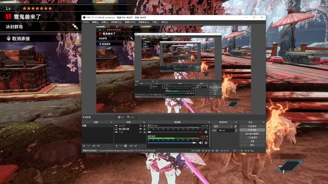Move the source up in Sources panel
Image resolution: width=328 pixels, height=184 pixels.
click(131, 146)
